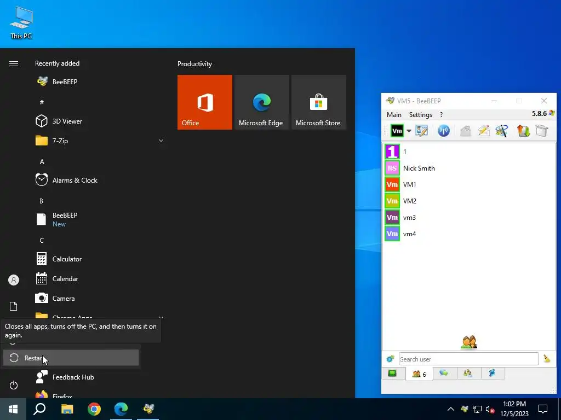
Task: Click the muted volume tray icon
Action: point(490,409)
